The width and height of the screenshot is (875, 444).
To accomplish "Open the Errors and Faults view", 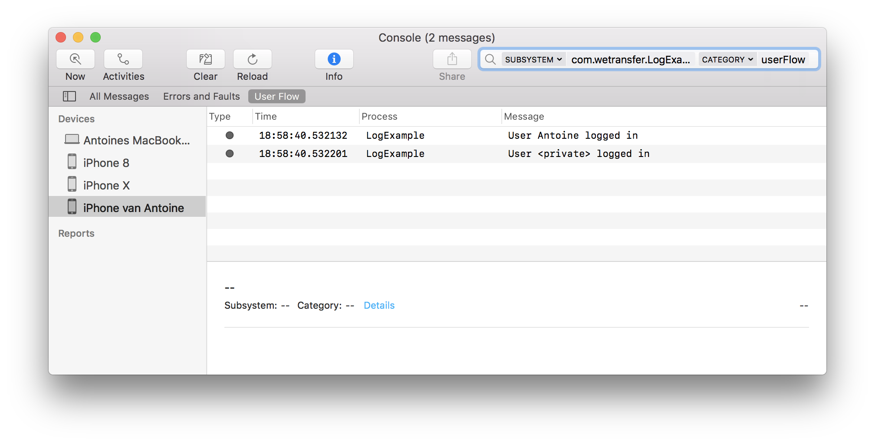I will (x=201, y=96).
